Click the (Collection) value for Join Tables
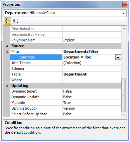This screenshot has height=142, width=130. 73,63
